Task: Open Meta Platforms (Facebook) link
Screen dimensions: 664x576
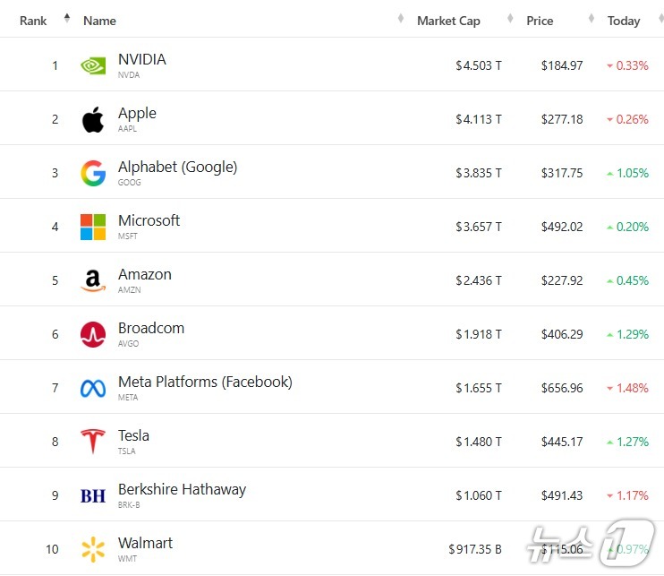Action: [x=205, y=383]
